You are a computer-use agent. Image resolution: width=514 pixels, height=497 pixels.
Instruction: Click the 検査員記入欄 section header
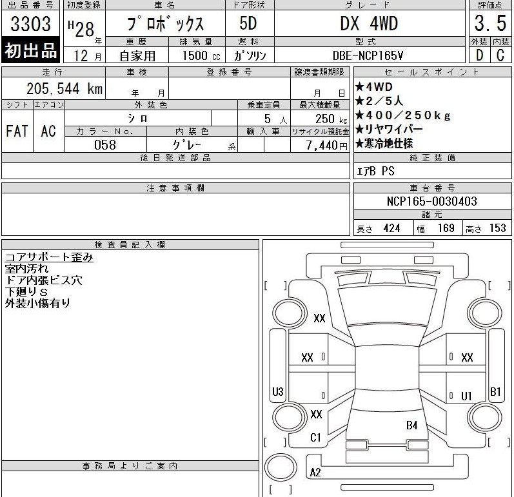[x=130, y=245]
